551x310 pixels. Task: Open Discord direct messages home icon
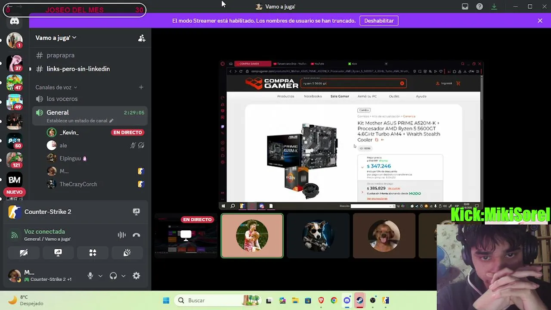click(15, 22)
